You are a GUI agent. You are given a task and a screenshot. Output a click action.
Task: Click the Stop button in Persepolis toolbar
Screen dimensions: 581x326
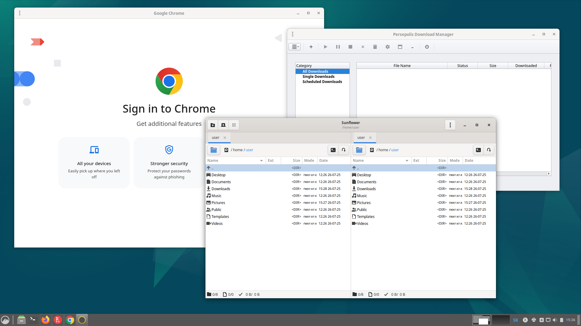(x=350, y=47)
